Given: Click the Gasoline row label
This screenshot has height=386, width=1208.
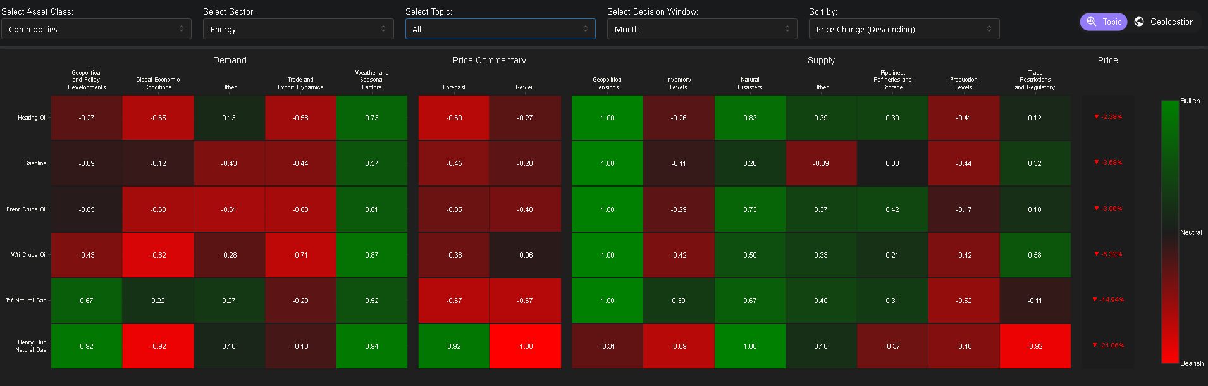Looking at the screenshot, I should click(35, 163).
